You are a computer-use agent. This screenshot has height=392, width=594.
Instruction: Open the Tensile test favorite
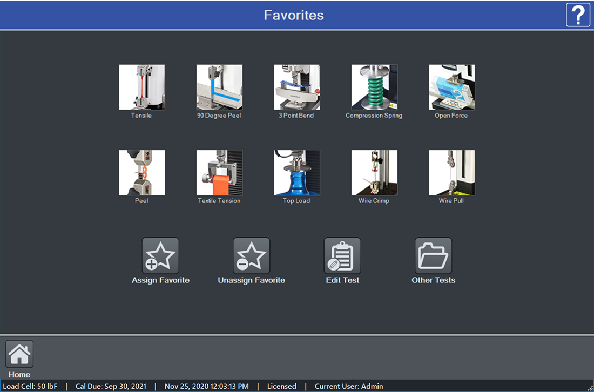(142, 87)
